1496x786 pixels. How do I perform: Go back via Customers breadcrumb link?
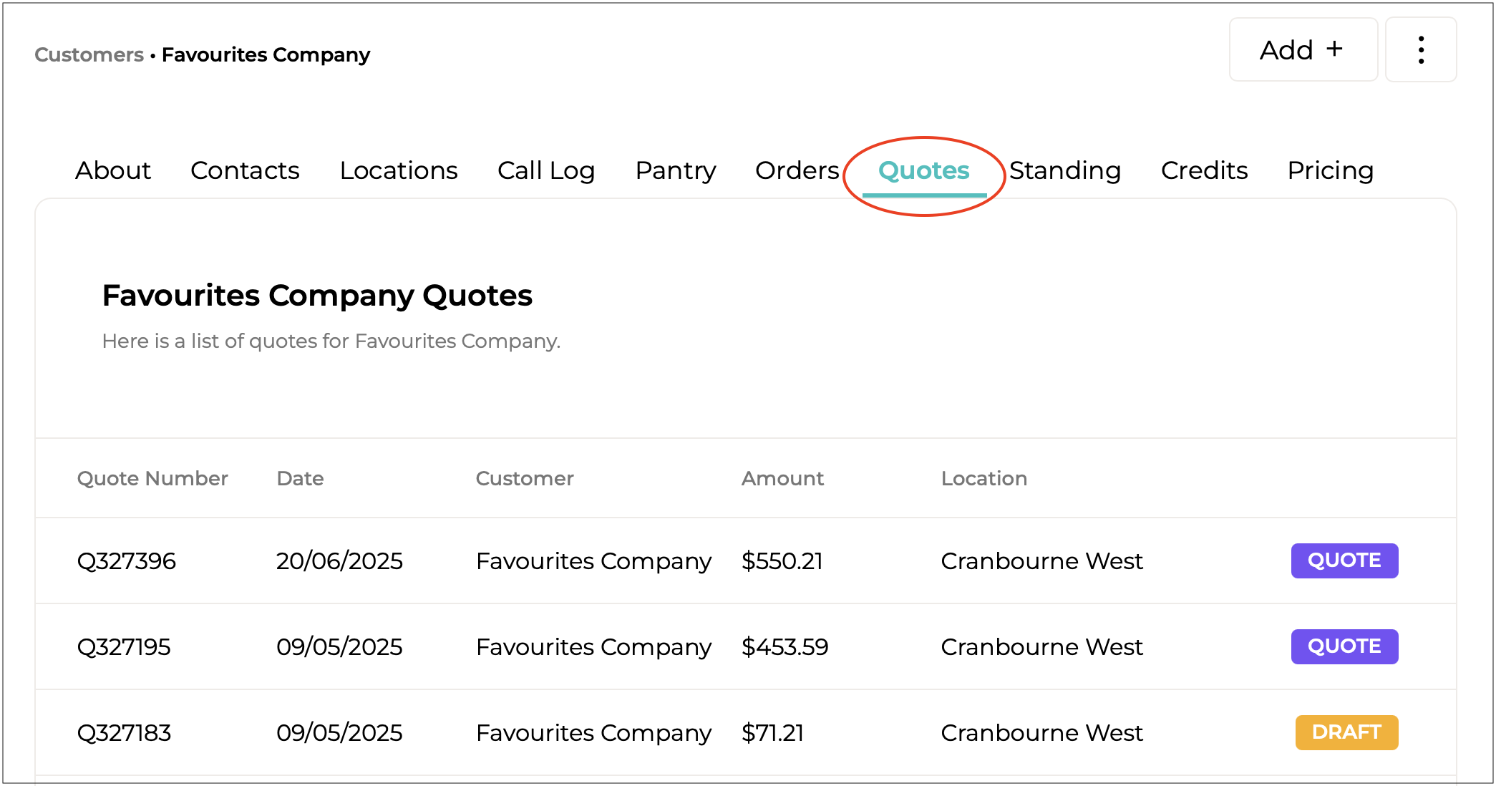(89, 55)
